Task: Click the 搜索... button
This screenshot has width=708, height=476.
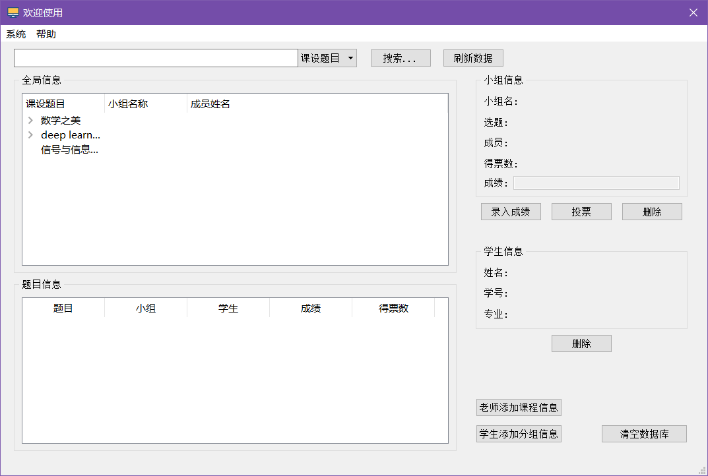Action: coord(401,58)
